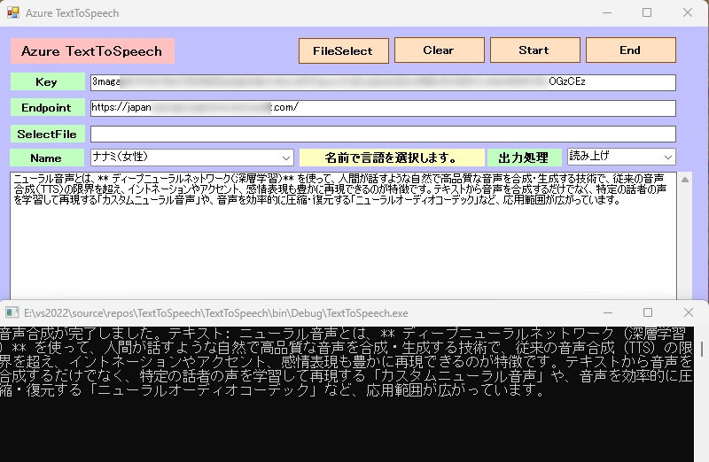Viewport: 709px width, 462px height.
Task: Minimize the Azure TextToSpeech window
Action: [606, 13]
